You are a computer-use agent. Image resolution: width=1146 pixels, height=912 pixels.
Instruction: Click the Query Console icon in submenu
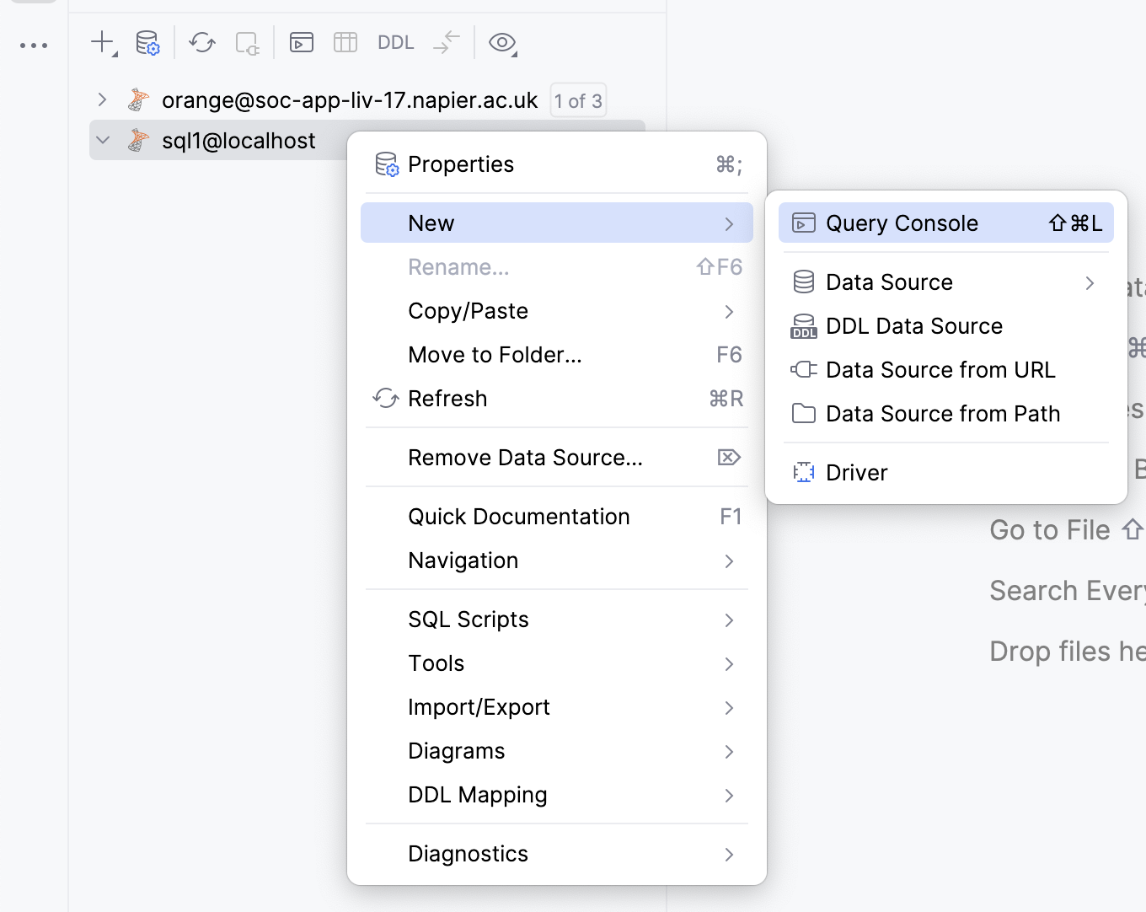[x=804, y=223]
